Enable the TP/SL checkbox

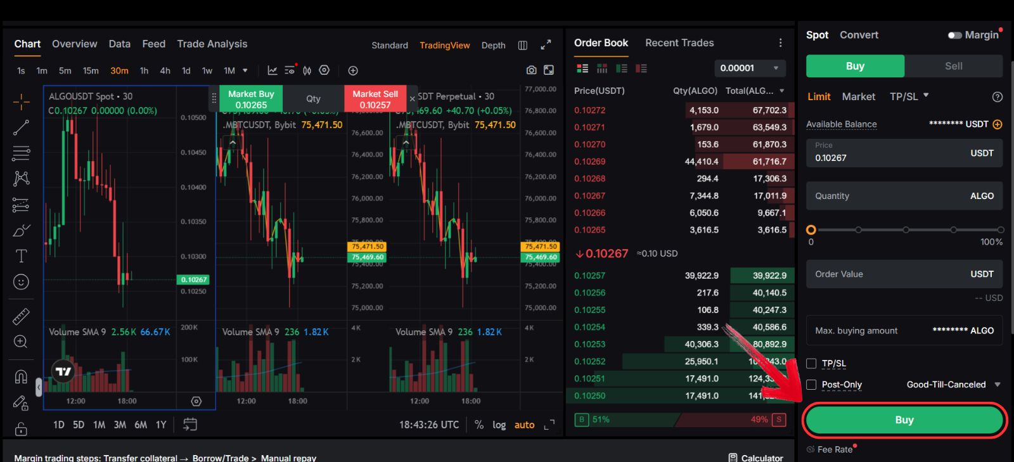coord(811,363)
